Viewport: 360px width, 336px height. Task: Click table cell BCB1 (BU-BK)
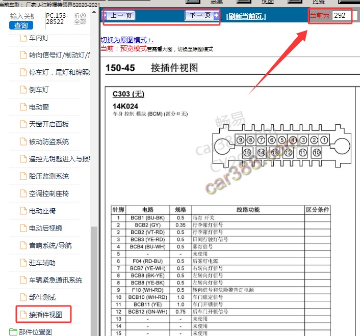[x=148, y=218]
